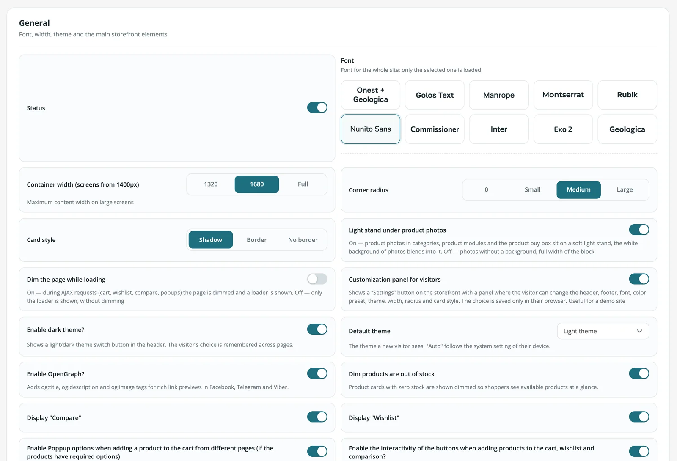Choose the Manrope font
Image resolution: width=677 pixels, height=461 pixels.
[499, 95]
